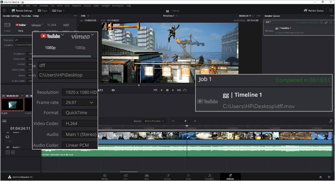Viewport: 335px width, 181px height.
Task: Click the timeline playhead marker
Action: [x=187, y=126]
